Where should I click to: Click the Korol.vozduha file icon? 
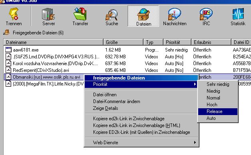coord(8,63)
